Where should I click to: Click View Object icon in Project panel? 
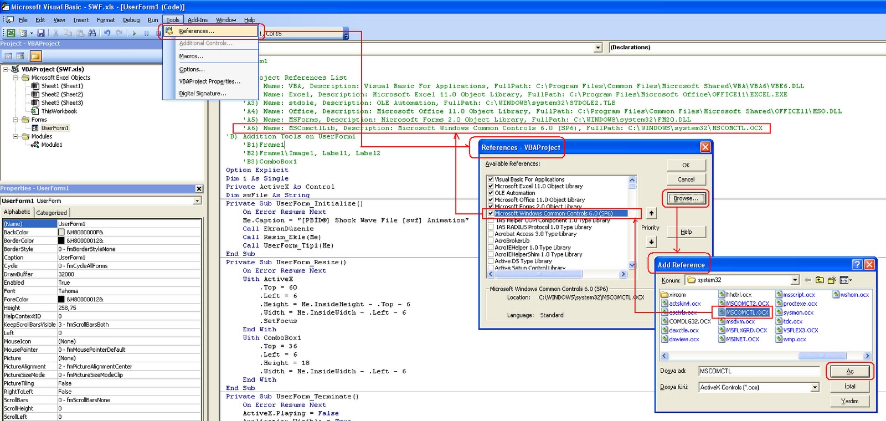(x=20, y=56)
